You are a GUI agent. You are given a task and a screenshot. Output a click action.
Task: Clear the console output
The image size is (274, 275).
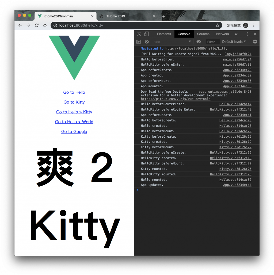coord(147,42)
